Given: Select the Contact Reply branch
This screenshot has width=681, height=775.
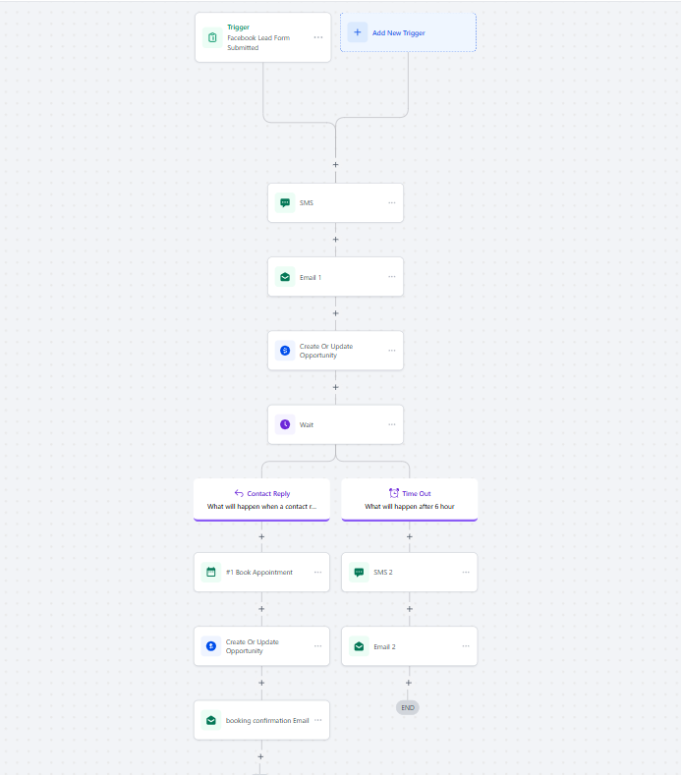Looking at the screenshot, I should (261, 499).
